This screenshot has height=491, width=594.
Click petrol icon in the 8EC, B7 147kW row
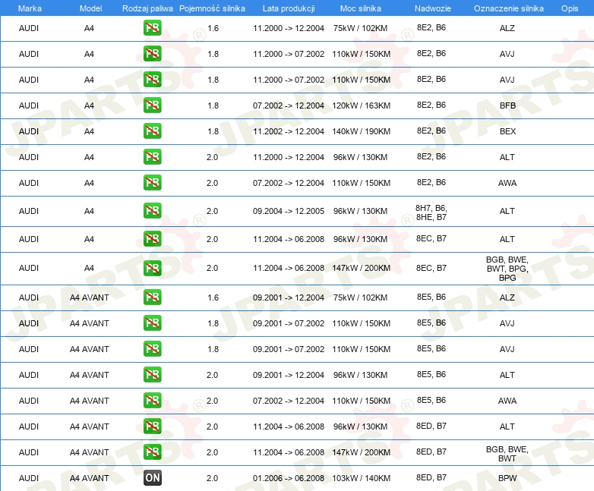point(152,268)
